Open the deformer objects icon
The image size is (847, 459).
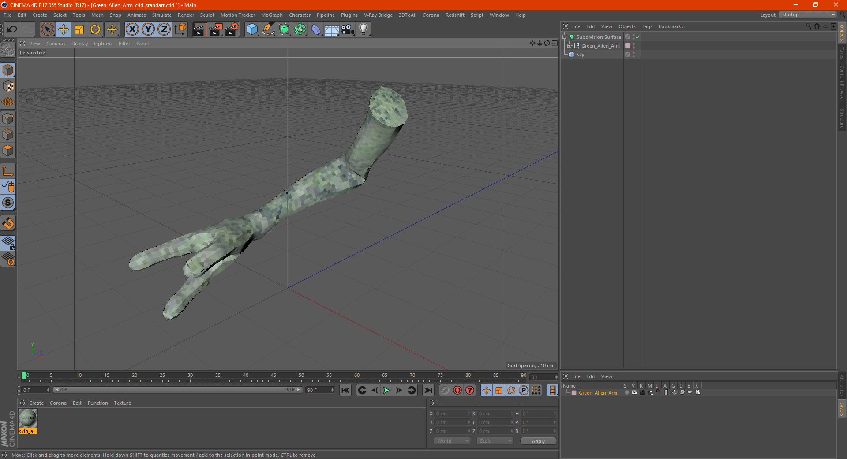[x=316, y=30]
